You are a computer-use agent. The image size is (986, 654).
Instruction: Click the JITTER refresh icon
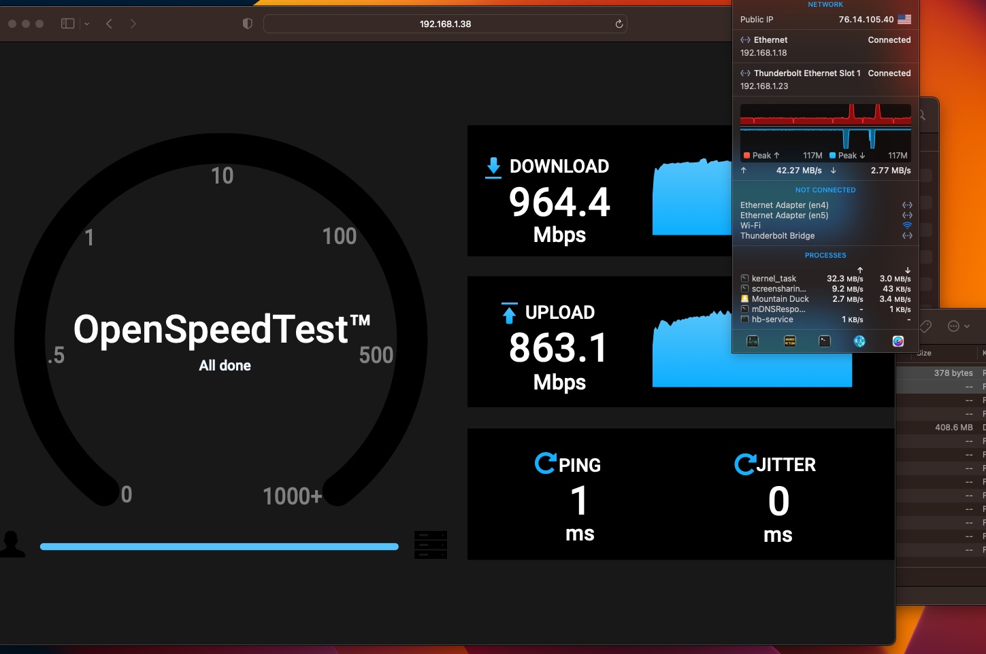[x=745, y=464]
